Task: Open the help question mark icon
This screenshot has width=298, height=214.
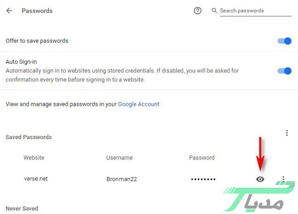Action: pyautogui.click(x=198, y=11)
